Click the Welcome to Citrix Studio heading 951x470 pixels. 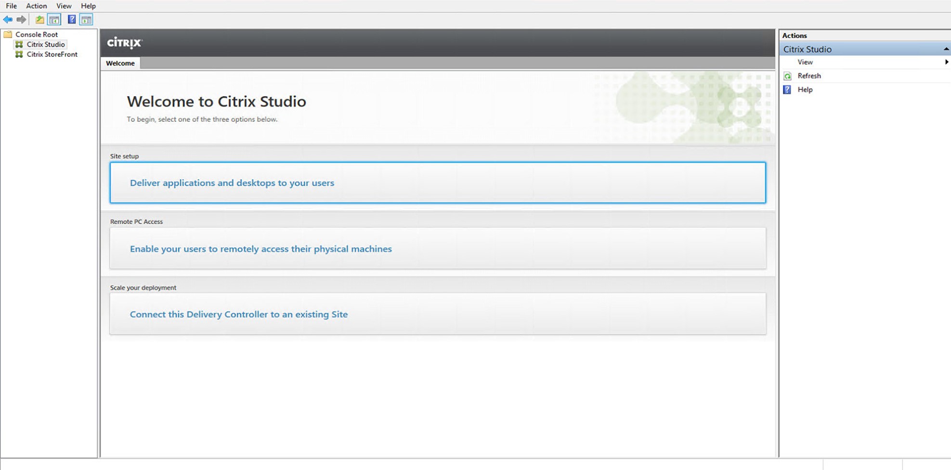(x=217, y=101)
